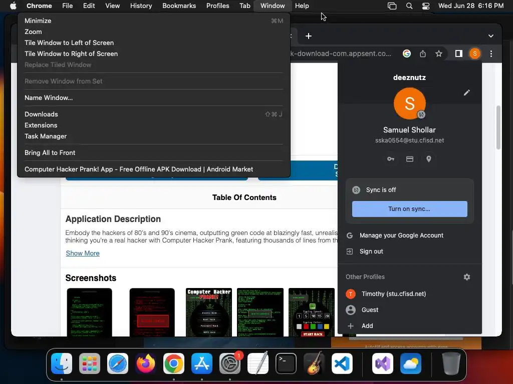
Task: Open first green code screenshot thumbnail
Action: 89,312
